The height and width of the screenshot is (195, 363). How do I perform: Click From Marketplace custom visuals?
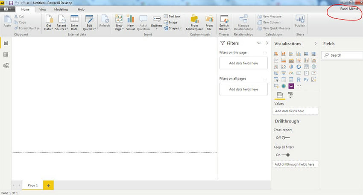coord(194,23)
